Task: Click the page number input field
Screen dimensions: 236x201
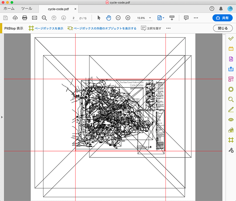Action: [x=73, y=18]
